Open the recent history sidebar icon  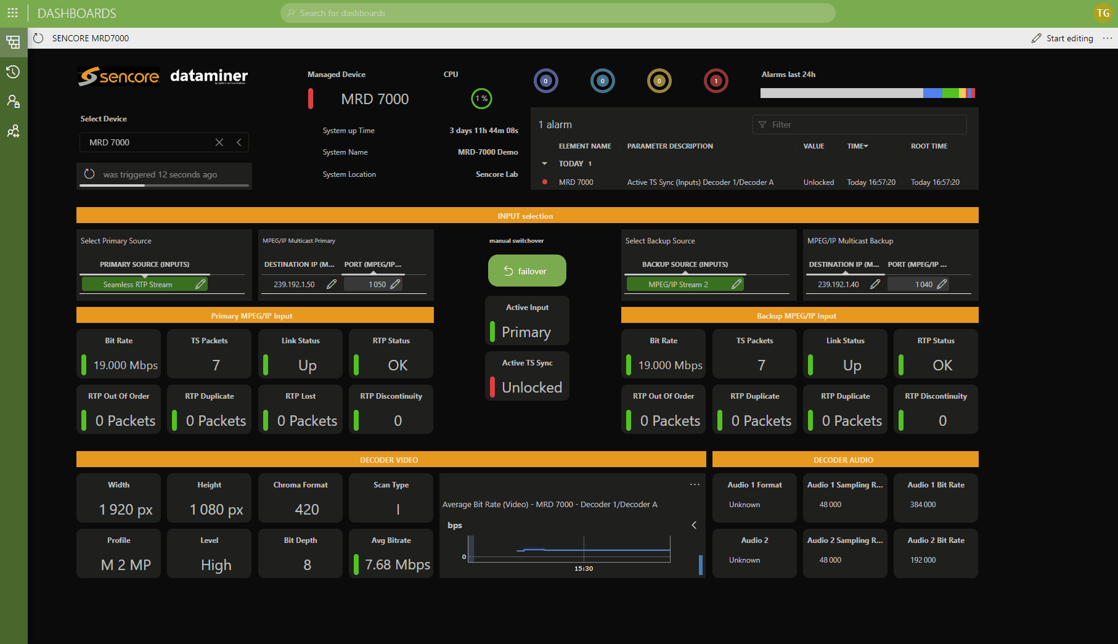(13, 71)
